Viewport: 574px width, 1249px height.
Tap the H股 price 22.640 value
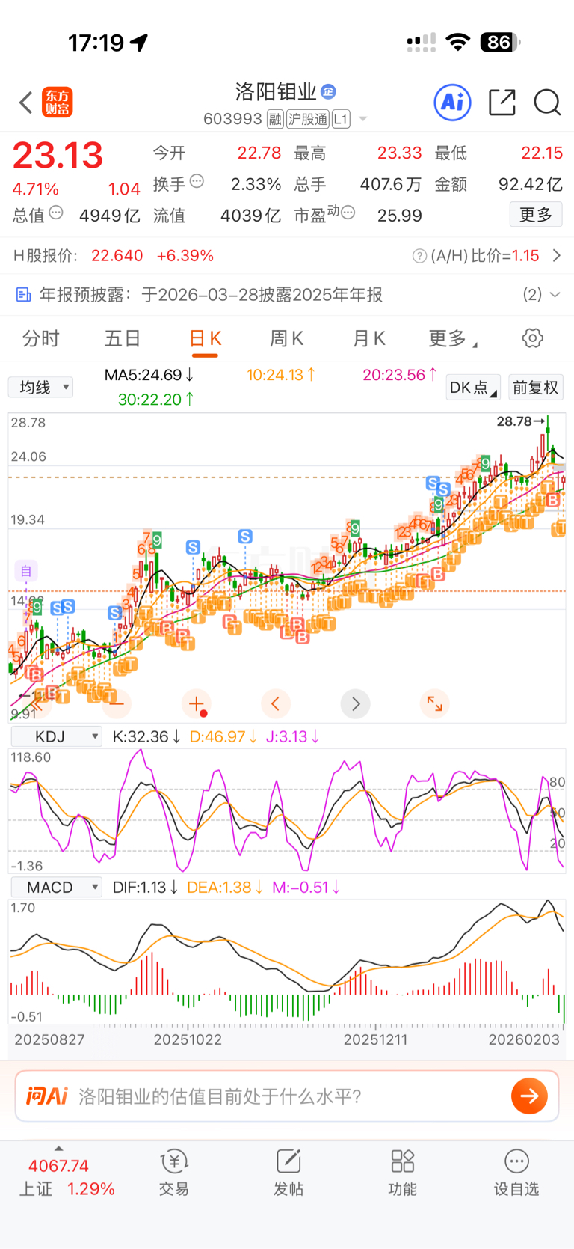pos(117,256)
